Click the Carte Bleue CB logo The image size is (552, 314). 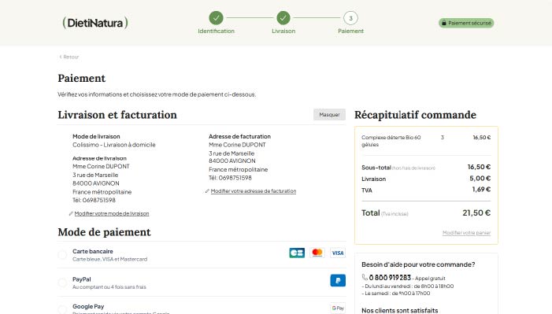[297, 253]
